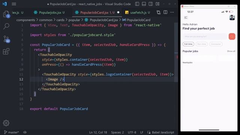Click the common breadcrumb segment
The width and height of the screenshot is (240, 135).
click(46, 20)
